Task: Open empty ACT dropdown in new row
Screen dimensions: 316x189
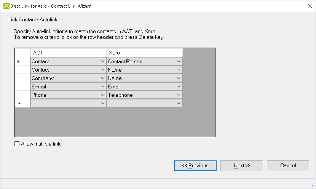Action: click(x=102, y=103)
